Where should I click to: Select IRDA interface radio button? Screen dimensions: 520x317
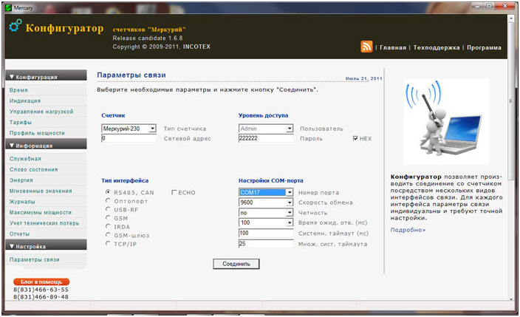[x=108, y=226]
